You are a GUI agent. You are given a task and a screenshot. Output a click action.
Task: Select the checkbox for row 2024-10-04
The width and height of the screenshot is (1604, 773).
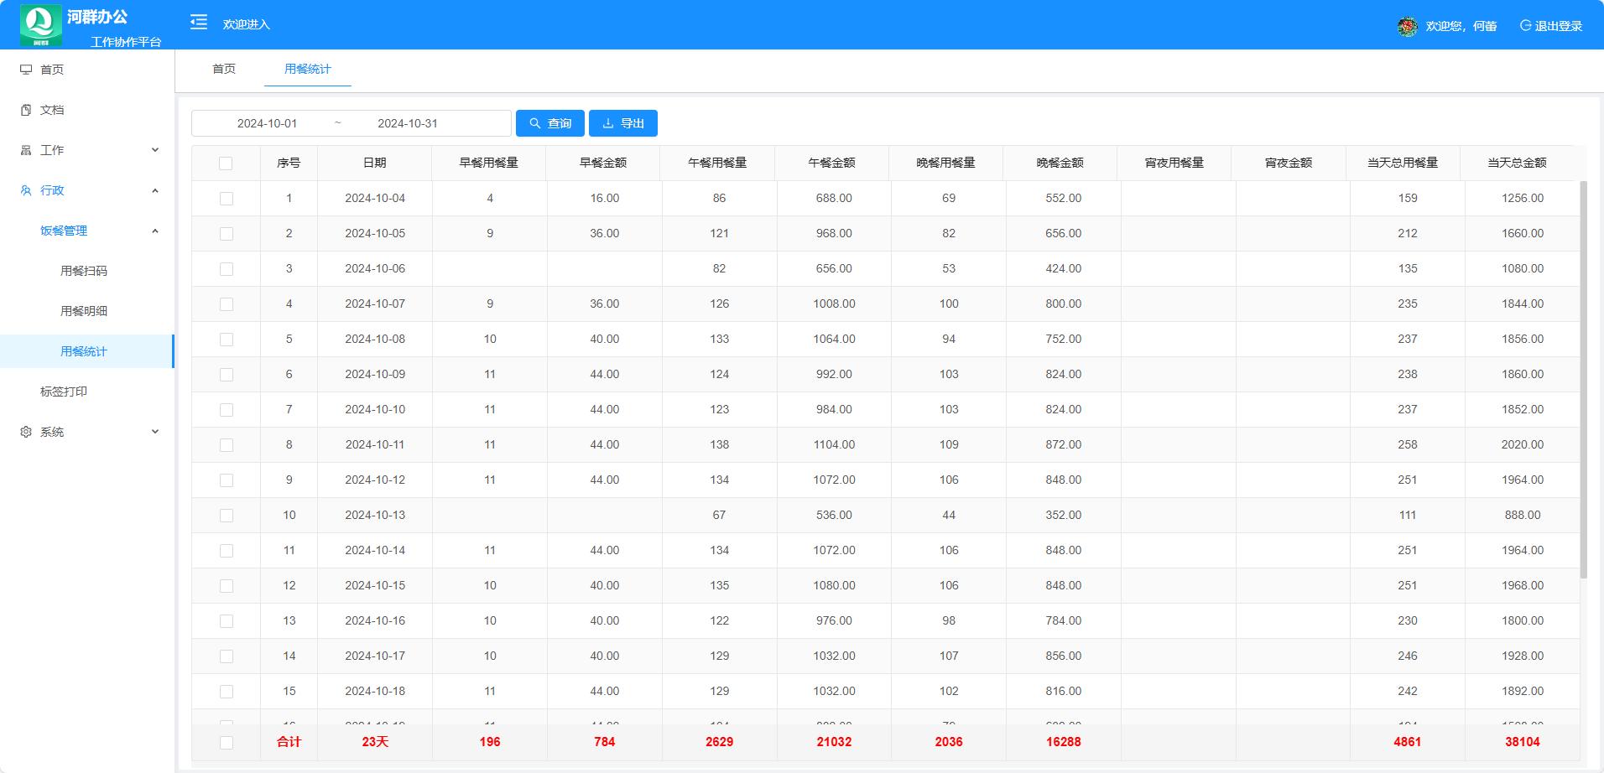(227, 199)
